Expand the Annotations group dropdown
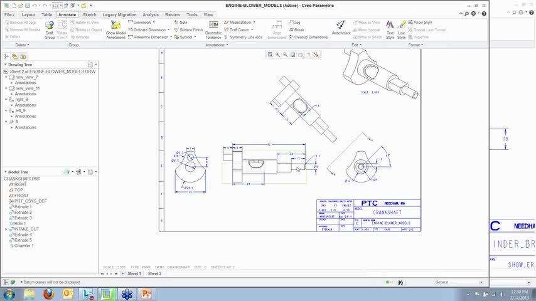This screenshot has height=301, width=536. [x=217, y=45]
